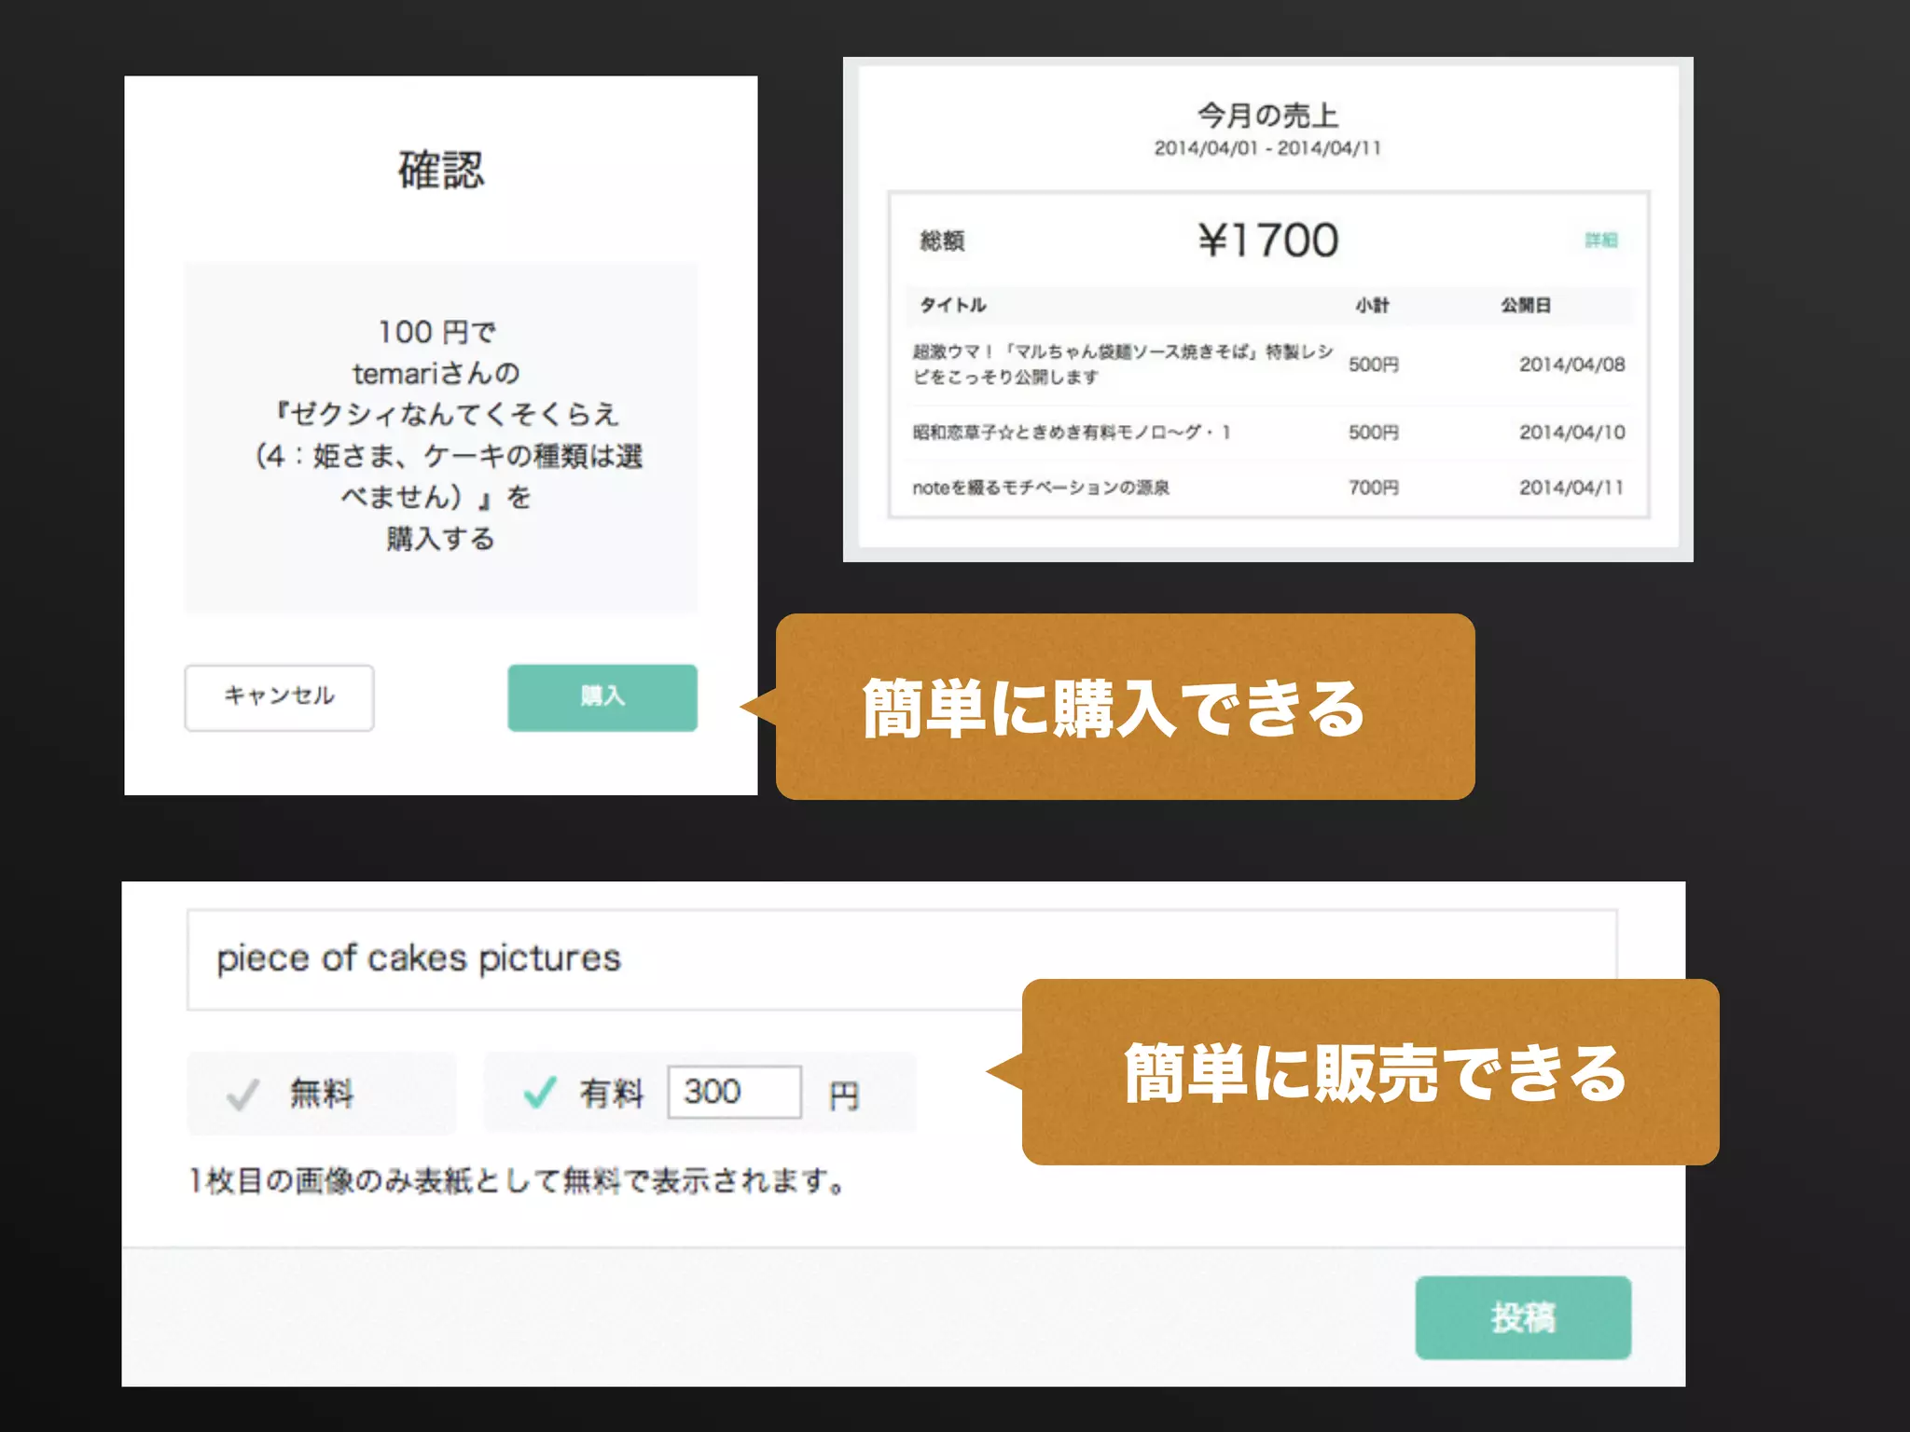The image size is (1910, 1432).
Task: Click the 小計 subtotal column header
Action: 1372,306
